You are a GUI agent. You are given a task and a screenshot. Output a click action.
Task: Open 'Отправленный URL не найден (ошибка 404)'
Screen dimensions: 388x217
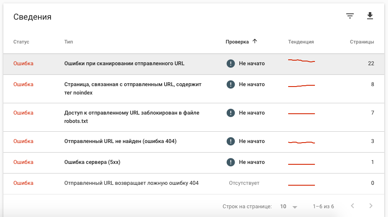pos(120,141)
